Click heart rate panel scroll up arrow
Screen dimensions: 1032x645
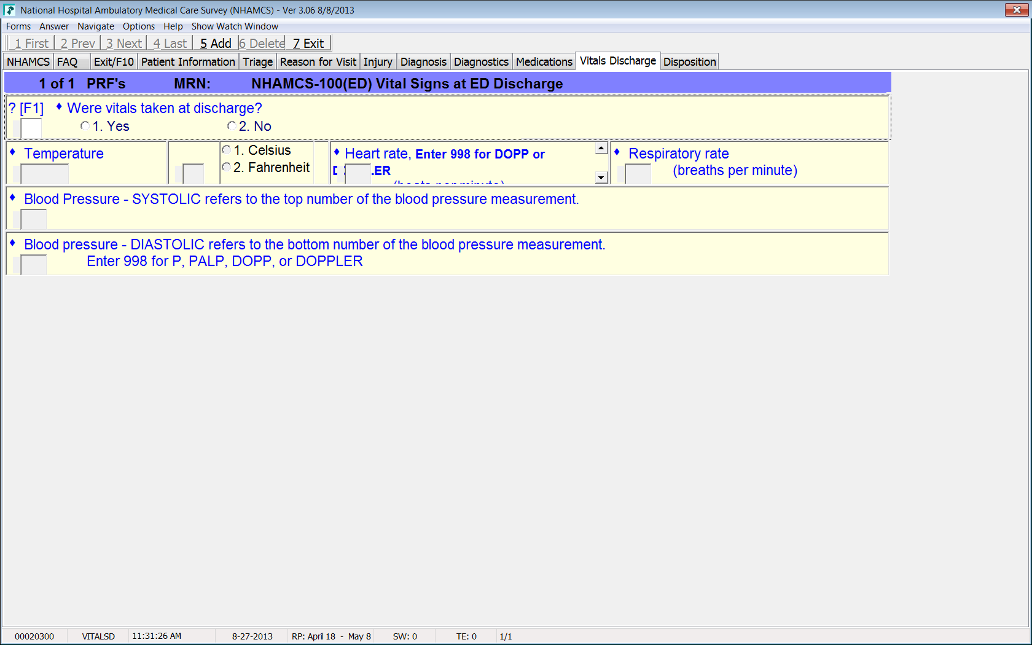pos(601,148)
